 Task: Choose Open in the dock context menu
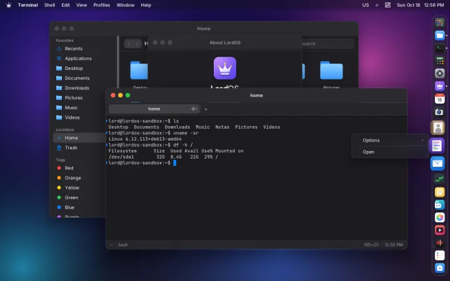coord(390,152)
